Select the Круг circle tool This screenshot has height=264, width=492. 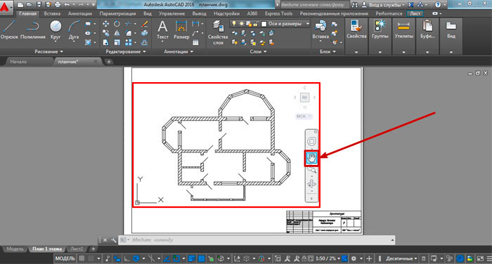(x=56, y=30)
